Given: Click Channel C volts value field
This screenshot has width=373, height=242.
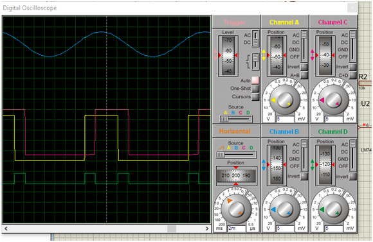Looking at the screenshot, I should (x=334, y=119).
